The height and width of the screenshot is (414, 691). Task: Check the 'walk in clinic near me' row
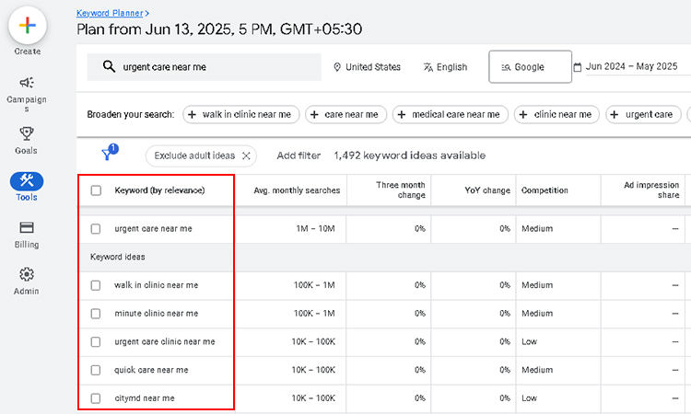coord(96,285)
